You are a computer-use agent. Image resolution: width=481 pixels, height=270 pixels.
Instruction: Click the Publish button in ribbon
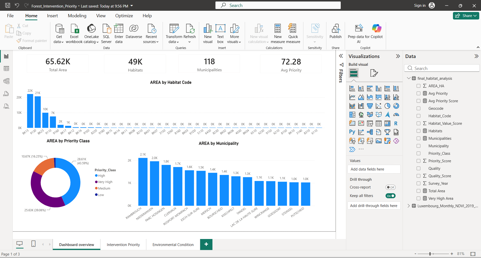tap(335, 31)
